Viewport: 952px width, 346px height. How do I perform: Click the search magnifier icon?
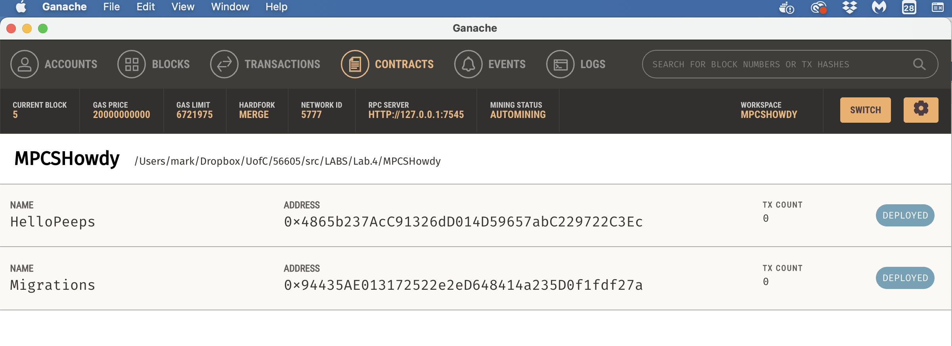point(919,64)
